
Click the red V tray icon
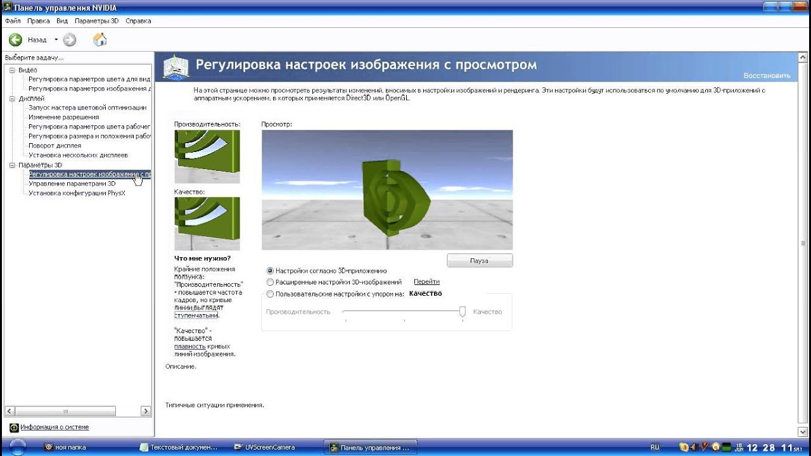point(705,447)
